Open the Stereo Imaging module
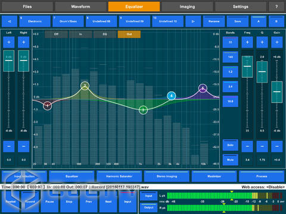 167,176
